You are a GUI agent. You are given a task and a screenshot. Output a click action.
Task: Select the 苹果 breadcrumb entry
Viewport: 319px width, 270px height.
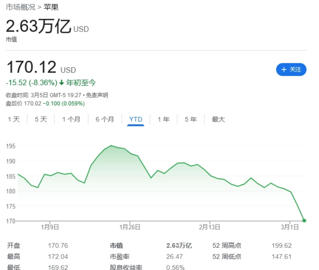pos(51,7)
